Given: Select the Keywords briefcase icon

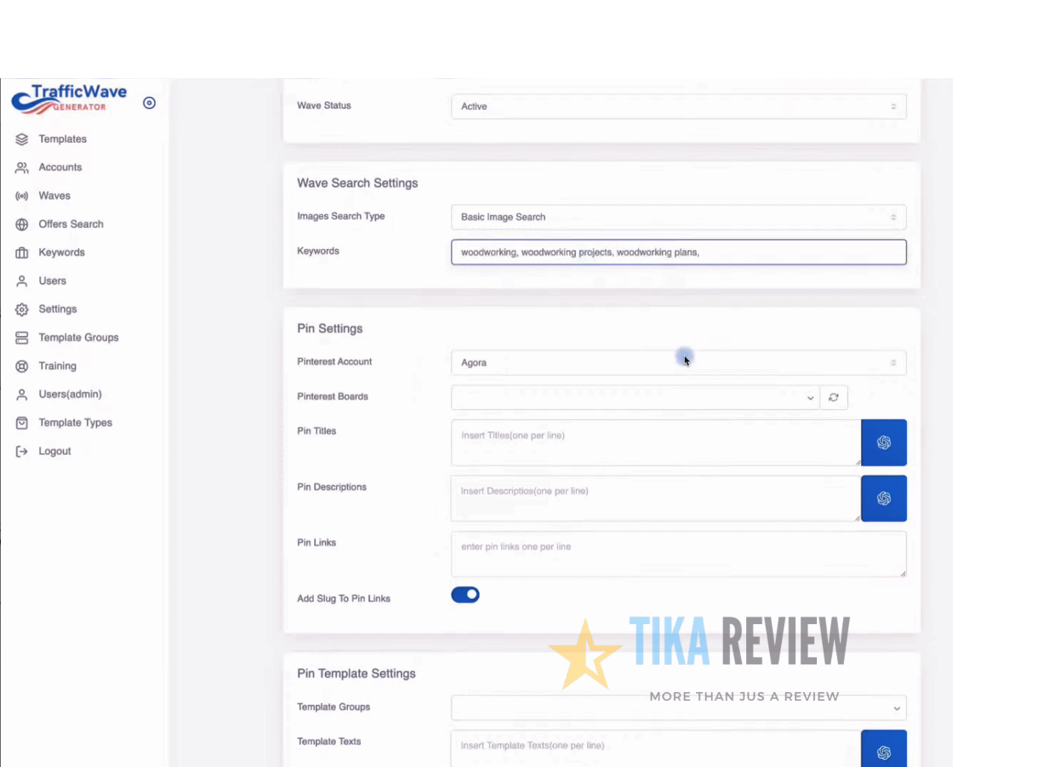Looking at the screenshot, I should point(21,252).
